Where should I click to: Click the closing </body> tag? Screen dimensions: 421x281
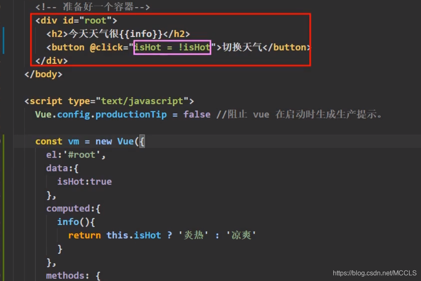(x=43, y=74)
